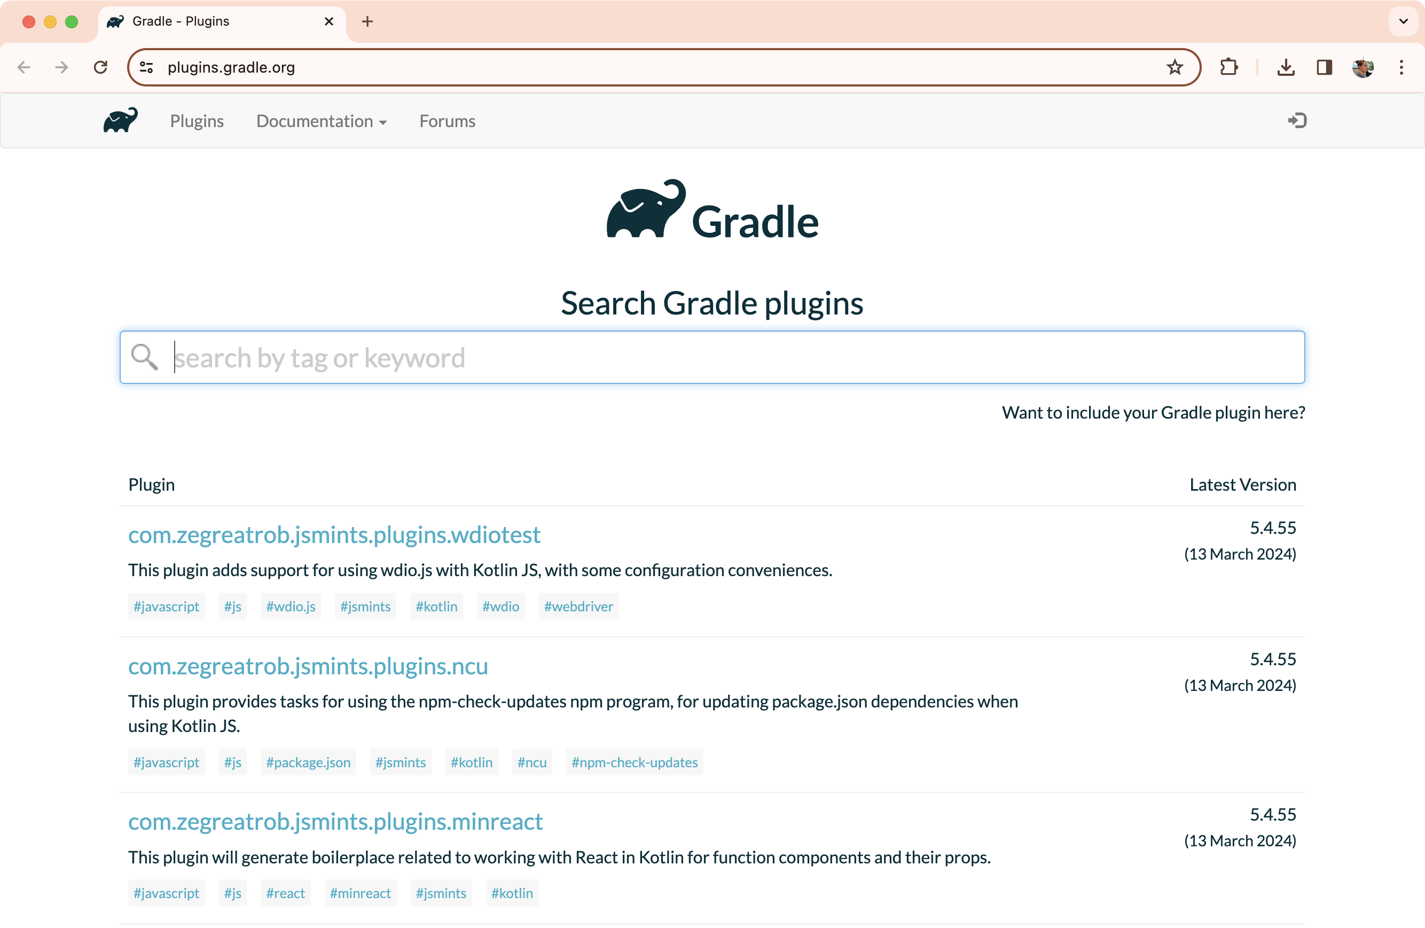Image resolution: width=1425 pixels, height=928 pixels.
Task: Click #javascript tag under wdiotest plugin
Action: (167, 607)
